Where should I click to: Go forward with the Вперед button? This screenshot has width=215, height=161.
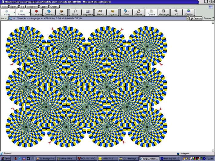(22, 13)
